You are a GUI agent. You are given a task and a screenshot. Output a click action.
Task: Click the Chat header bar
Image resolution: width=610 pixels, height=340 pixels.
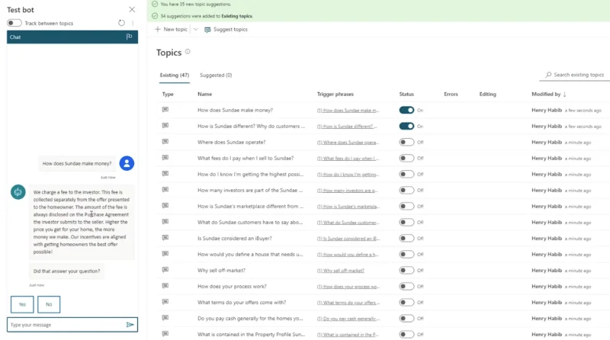(72, 37)
